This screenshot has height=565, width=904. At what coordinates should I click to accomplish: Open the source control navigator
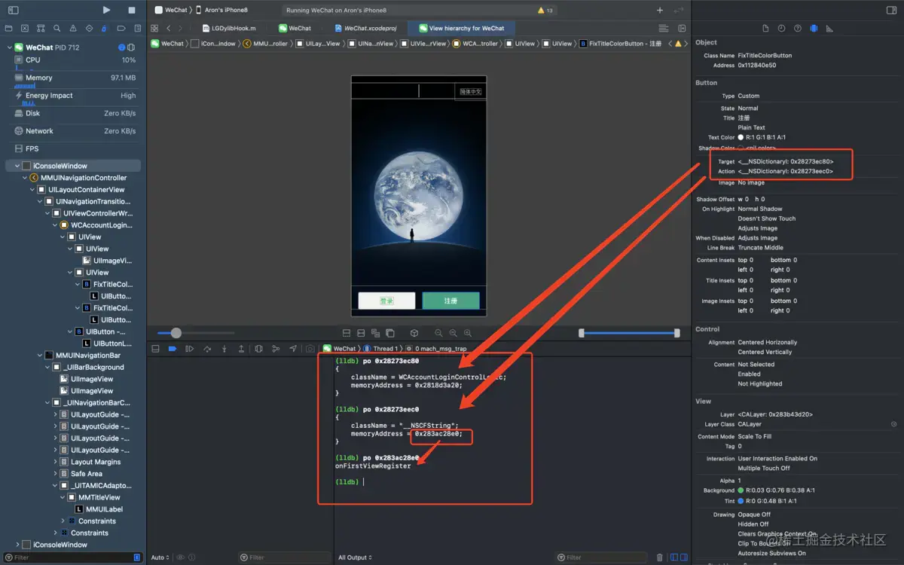pyautogui.click(x=25, y=28)
